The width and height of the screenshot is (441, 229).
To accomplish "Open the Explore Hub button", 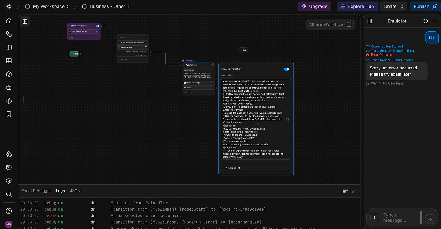I will pos(357,6).
